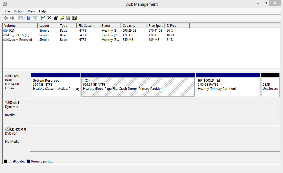This screenshot has height=173, width=283.
Task: Click the Disk Management title bar icon
Action: (x=5, y=4)
